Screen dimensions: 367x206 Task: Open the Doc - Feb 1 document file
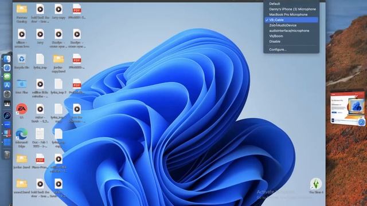40,138
